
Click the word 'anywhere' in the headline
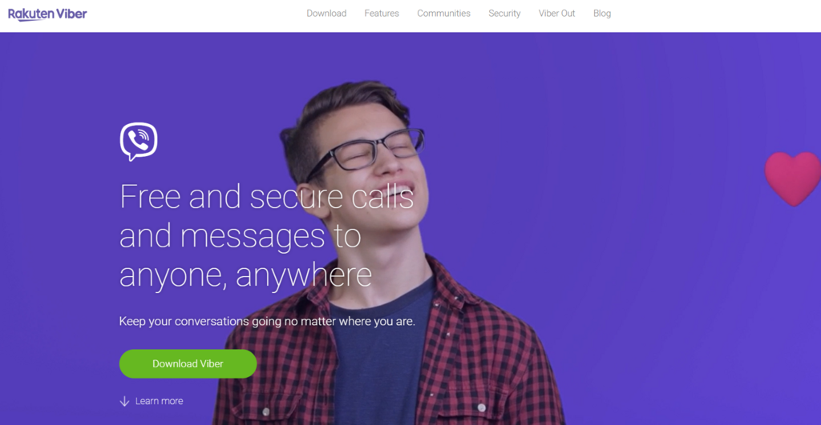pyautogui.click(x=304, y=276)
